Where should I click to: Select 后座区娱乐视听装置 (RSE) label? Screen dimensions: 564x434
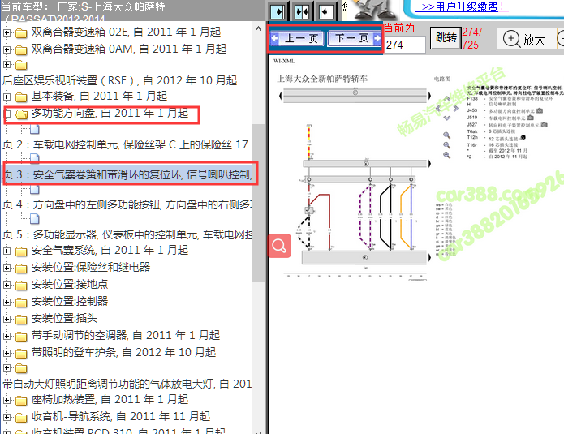point(120,80)
